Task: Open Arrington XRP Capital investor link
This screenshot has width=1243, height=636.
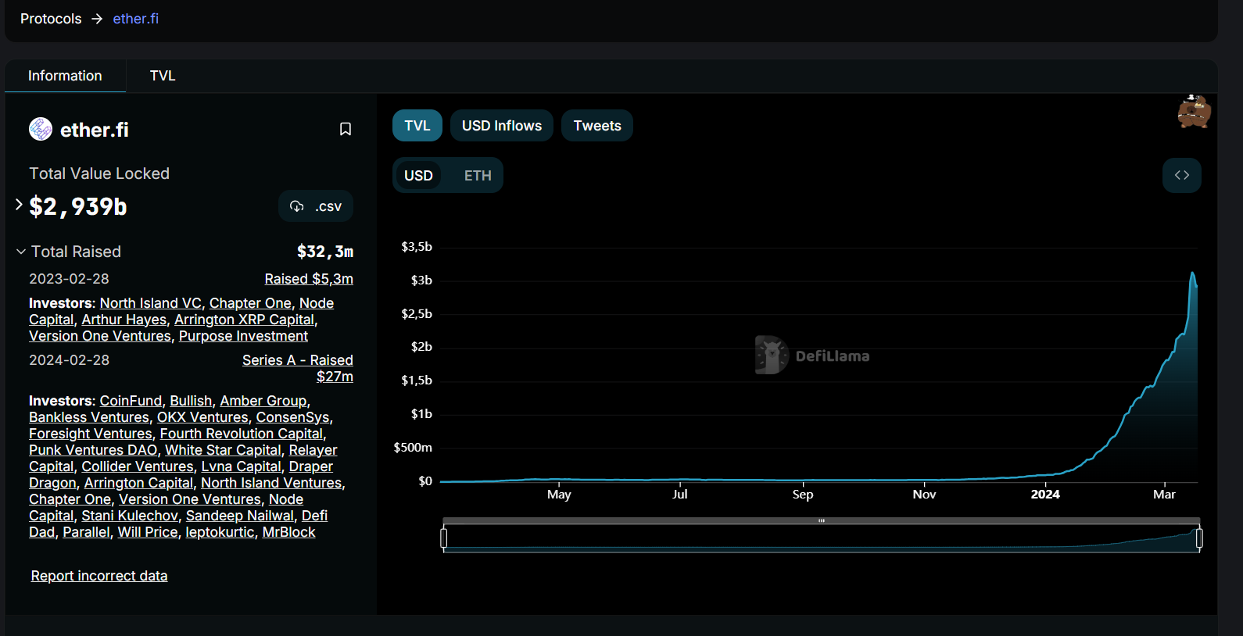Action: pyautogui.click(x=244, y=320)
